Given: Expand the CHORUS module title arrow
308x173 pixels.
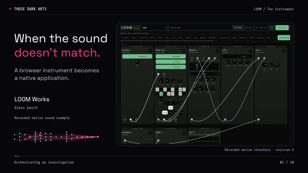Looking at the screenshot, I should coord(132,132).
